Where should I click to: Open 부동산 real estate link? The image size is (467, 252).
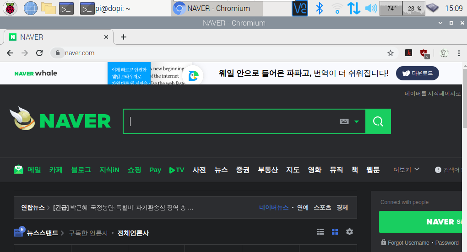coord(268,170)
